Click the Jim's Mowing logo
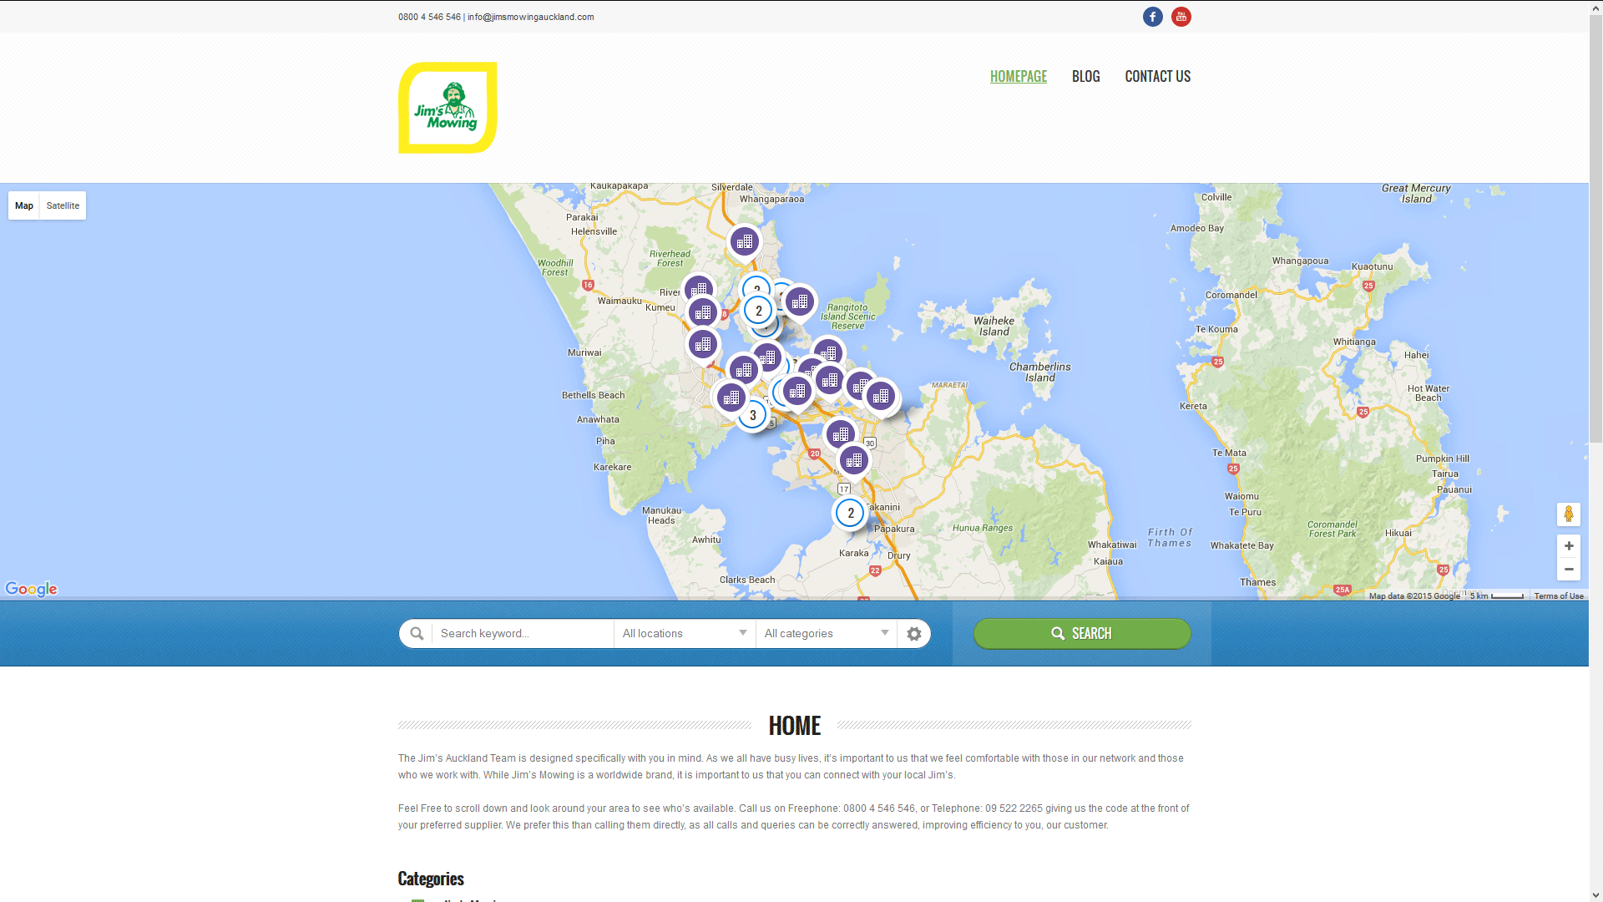Image resolution: width=1603 pixels, height=902 pixels. (x=448, y=108)
